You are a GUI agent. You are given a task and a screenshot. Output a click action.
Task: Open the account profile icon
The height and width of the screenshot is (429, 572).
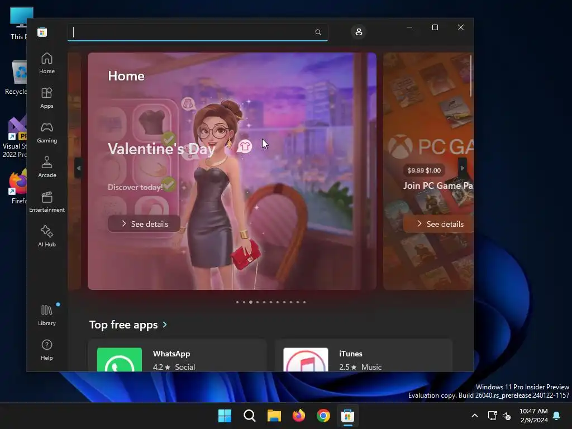[x=359, y=32]
